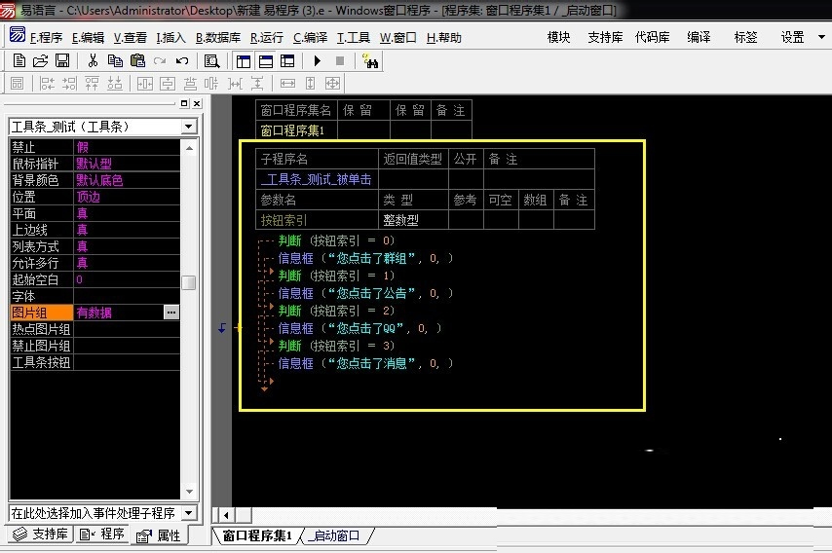Click the Undo arrow icon
832x553 pixels.
click(182, 61)
